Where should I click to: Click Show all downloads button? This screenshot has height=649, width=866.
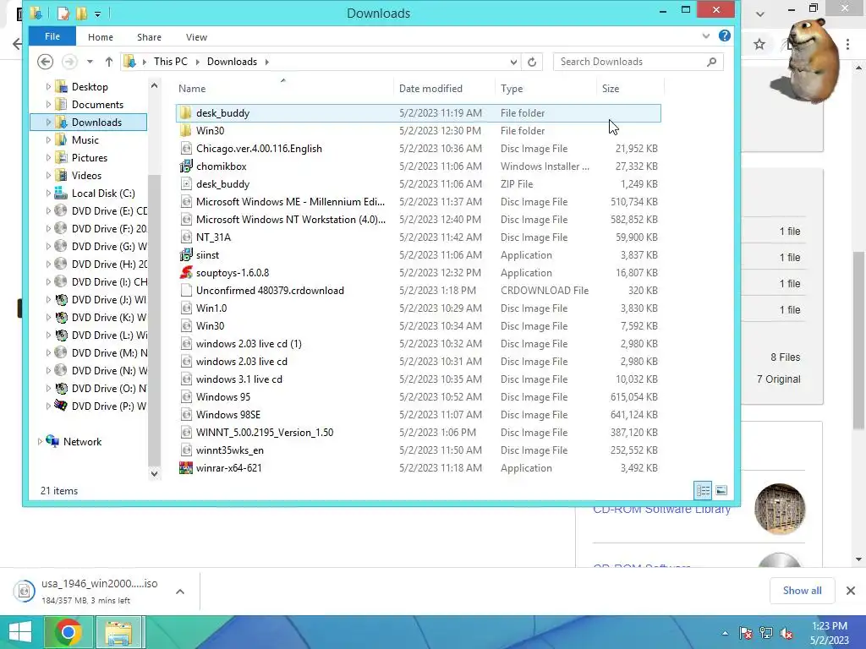coord(802,591)
